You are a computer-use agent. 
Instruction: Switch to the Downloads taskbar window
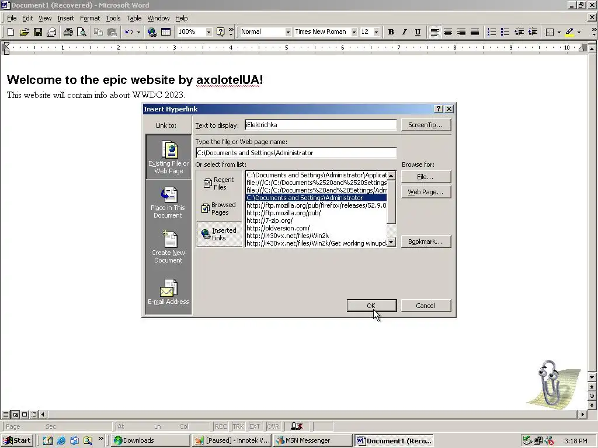coord(151,440)
